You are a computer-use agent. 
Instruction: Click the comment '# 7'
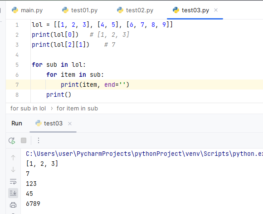[x=110, y=45]
